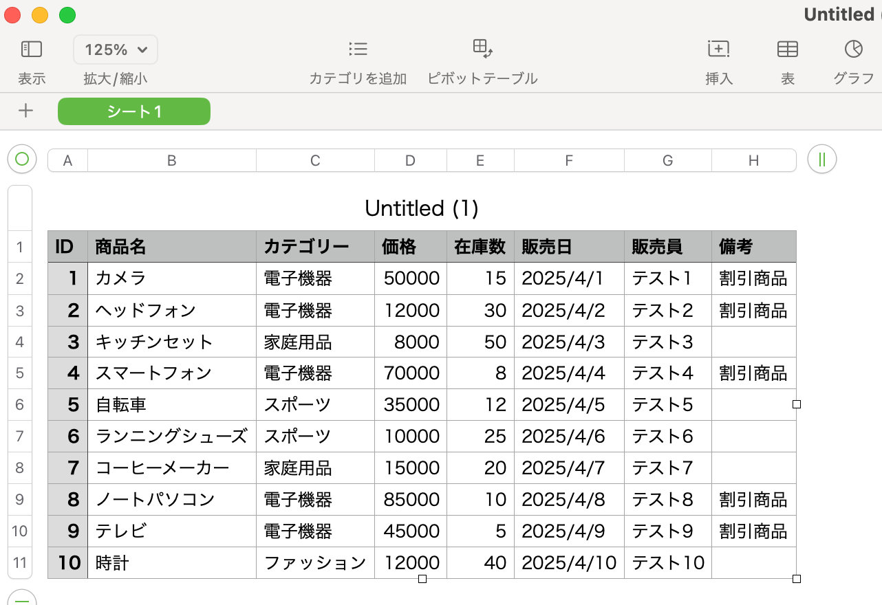Click the Table (表) toolbar icon

(787, 49)
